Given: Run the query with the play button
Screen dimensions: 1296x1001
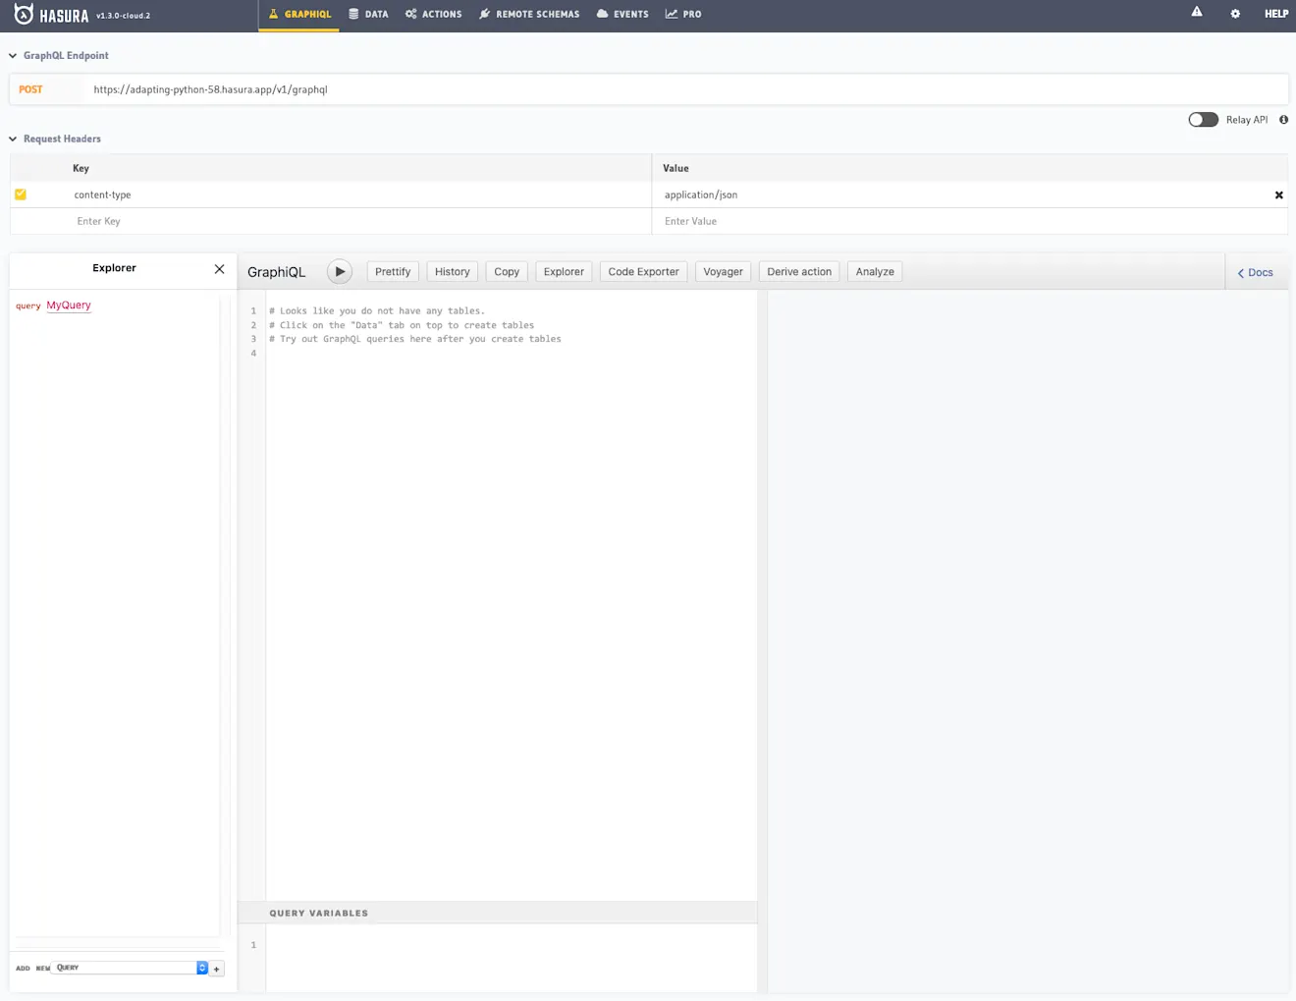Looking at the screenshot, I should coord(340,272).
